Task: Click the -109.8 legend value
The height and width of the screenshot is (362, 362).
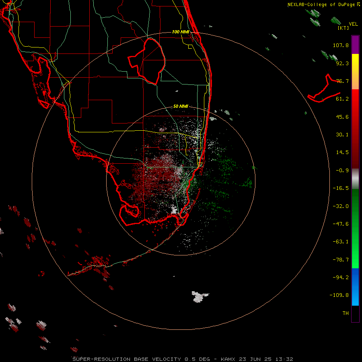Action: pos(339,295)
